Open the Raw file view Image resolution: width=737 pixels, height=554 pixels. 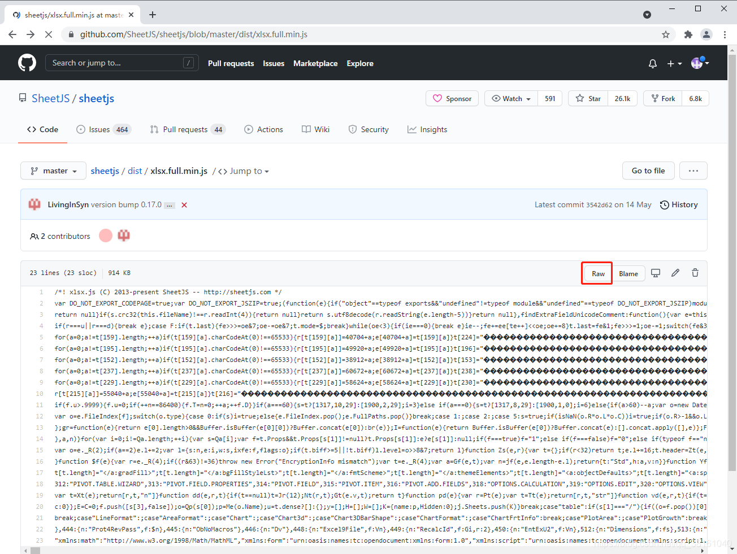(598, 273)
